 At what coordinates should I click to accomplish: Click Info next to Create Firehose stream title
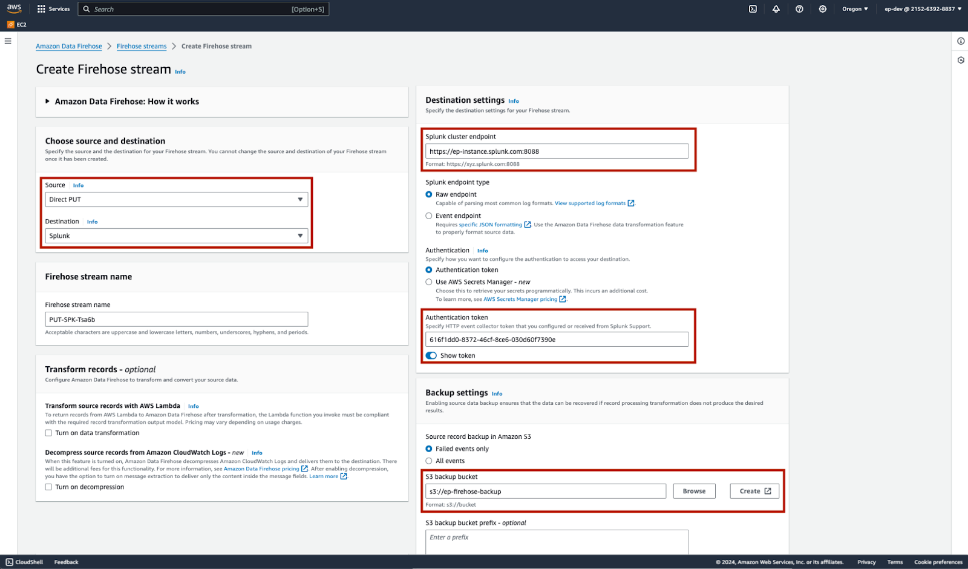(180, 72)
